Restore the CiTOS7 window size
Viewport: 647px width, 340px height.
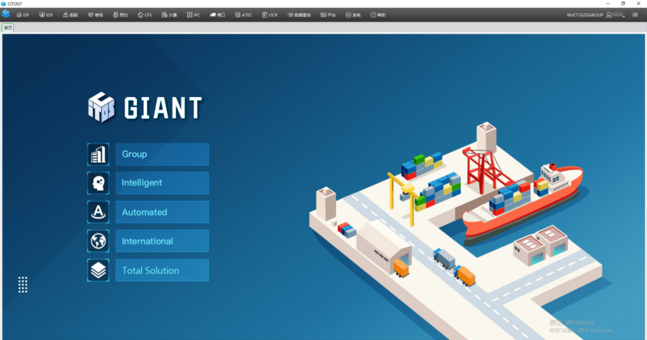[623, 4]
